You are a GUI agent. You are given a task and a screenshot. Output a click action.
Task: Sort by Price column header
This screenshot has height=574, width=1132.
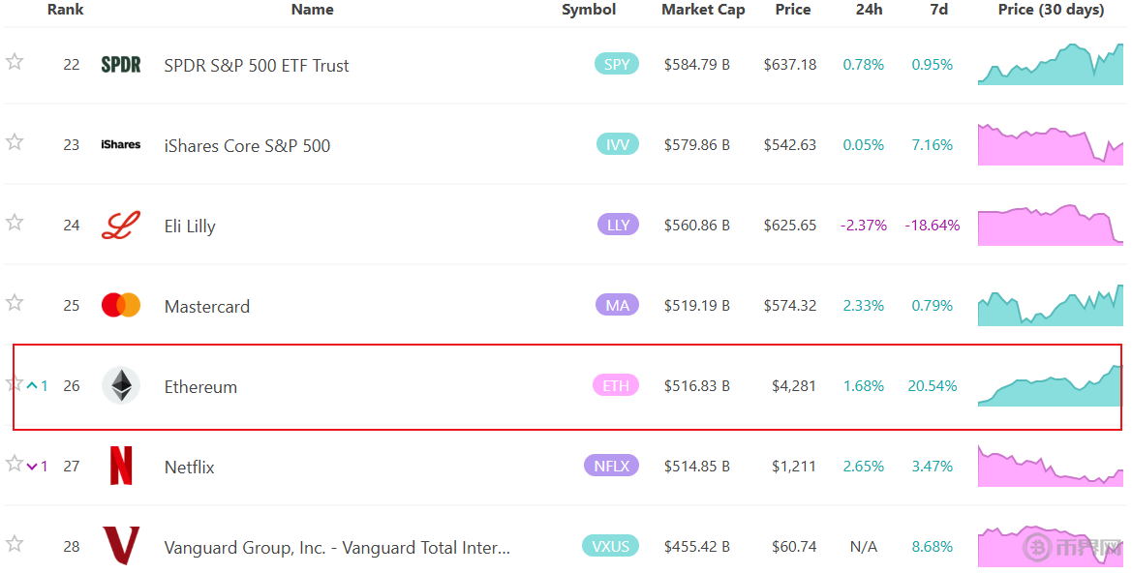pyautogui.click(x=793, y=10)
